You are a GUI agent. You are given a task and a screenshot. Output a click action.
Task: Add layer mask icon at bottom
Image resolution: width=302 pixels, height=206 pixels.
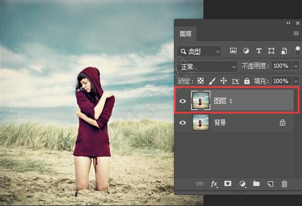[228, 183]
